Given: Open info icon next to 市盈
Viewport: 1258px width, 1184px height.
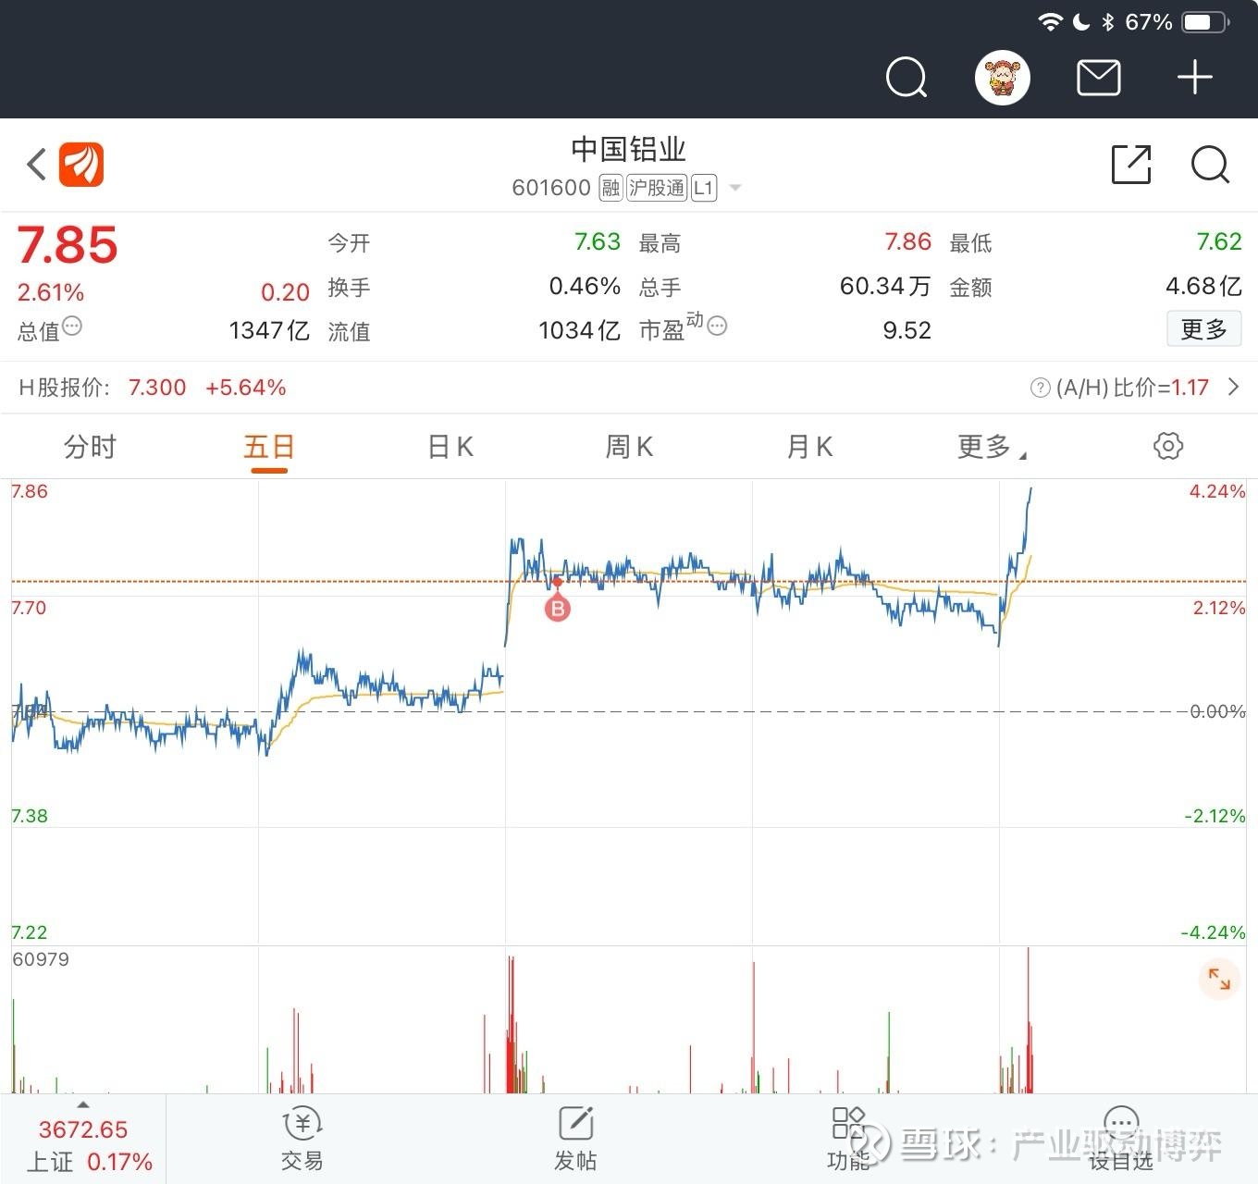Looking at the screenshot, I should coord(717,326).
